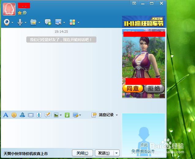Send window shake icon
The height and width of the screenshot is (159, 195).
(x=31, y=115)
